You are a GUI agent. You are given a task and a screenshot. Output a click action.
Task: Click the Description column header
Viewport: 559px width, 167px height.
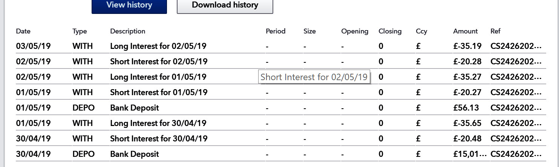point(127,31)
